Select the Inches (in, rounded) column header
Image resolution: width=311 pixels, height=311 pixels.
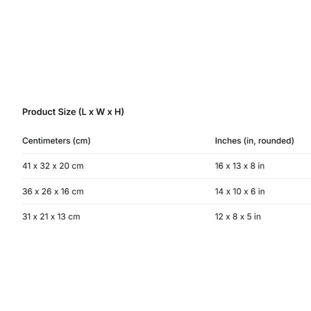pos(255,141)
